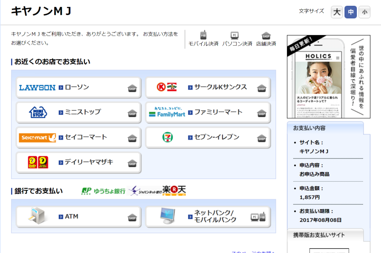Image resolution: width=381 pixels, height=253 pixels.
Task: Click the Daily Yamazaki logo
Action: (38, 162)
